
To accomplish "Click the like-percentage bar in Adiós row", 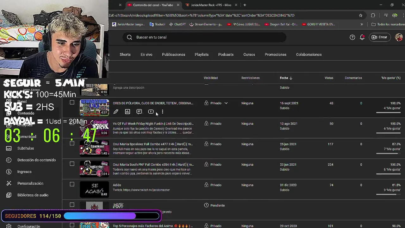I will tap(388, 194).
